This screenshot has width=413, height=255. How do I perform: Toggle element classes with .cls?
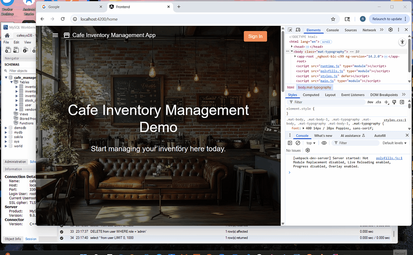pos(378,102)
